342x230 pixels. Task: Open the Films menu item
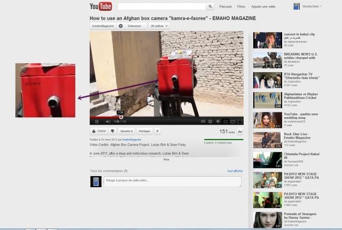pos(241,6)
